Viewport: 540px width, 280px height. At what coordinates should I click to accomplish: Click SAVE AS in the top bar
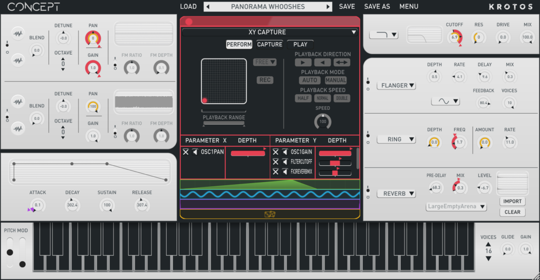pos(377,7)
